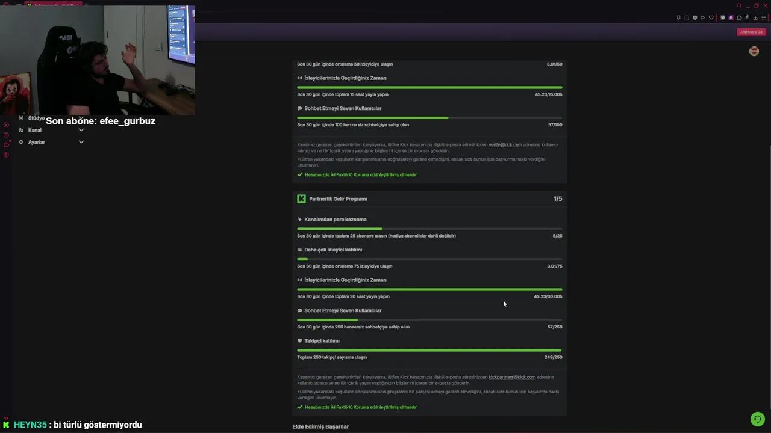The width and height of the screenshot is (771, 433).
Task: Click the send/flow arrow icon in toolbar
Action: pos(703,17)
